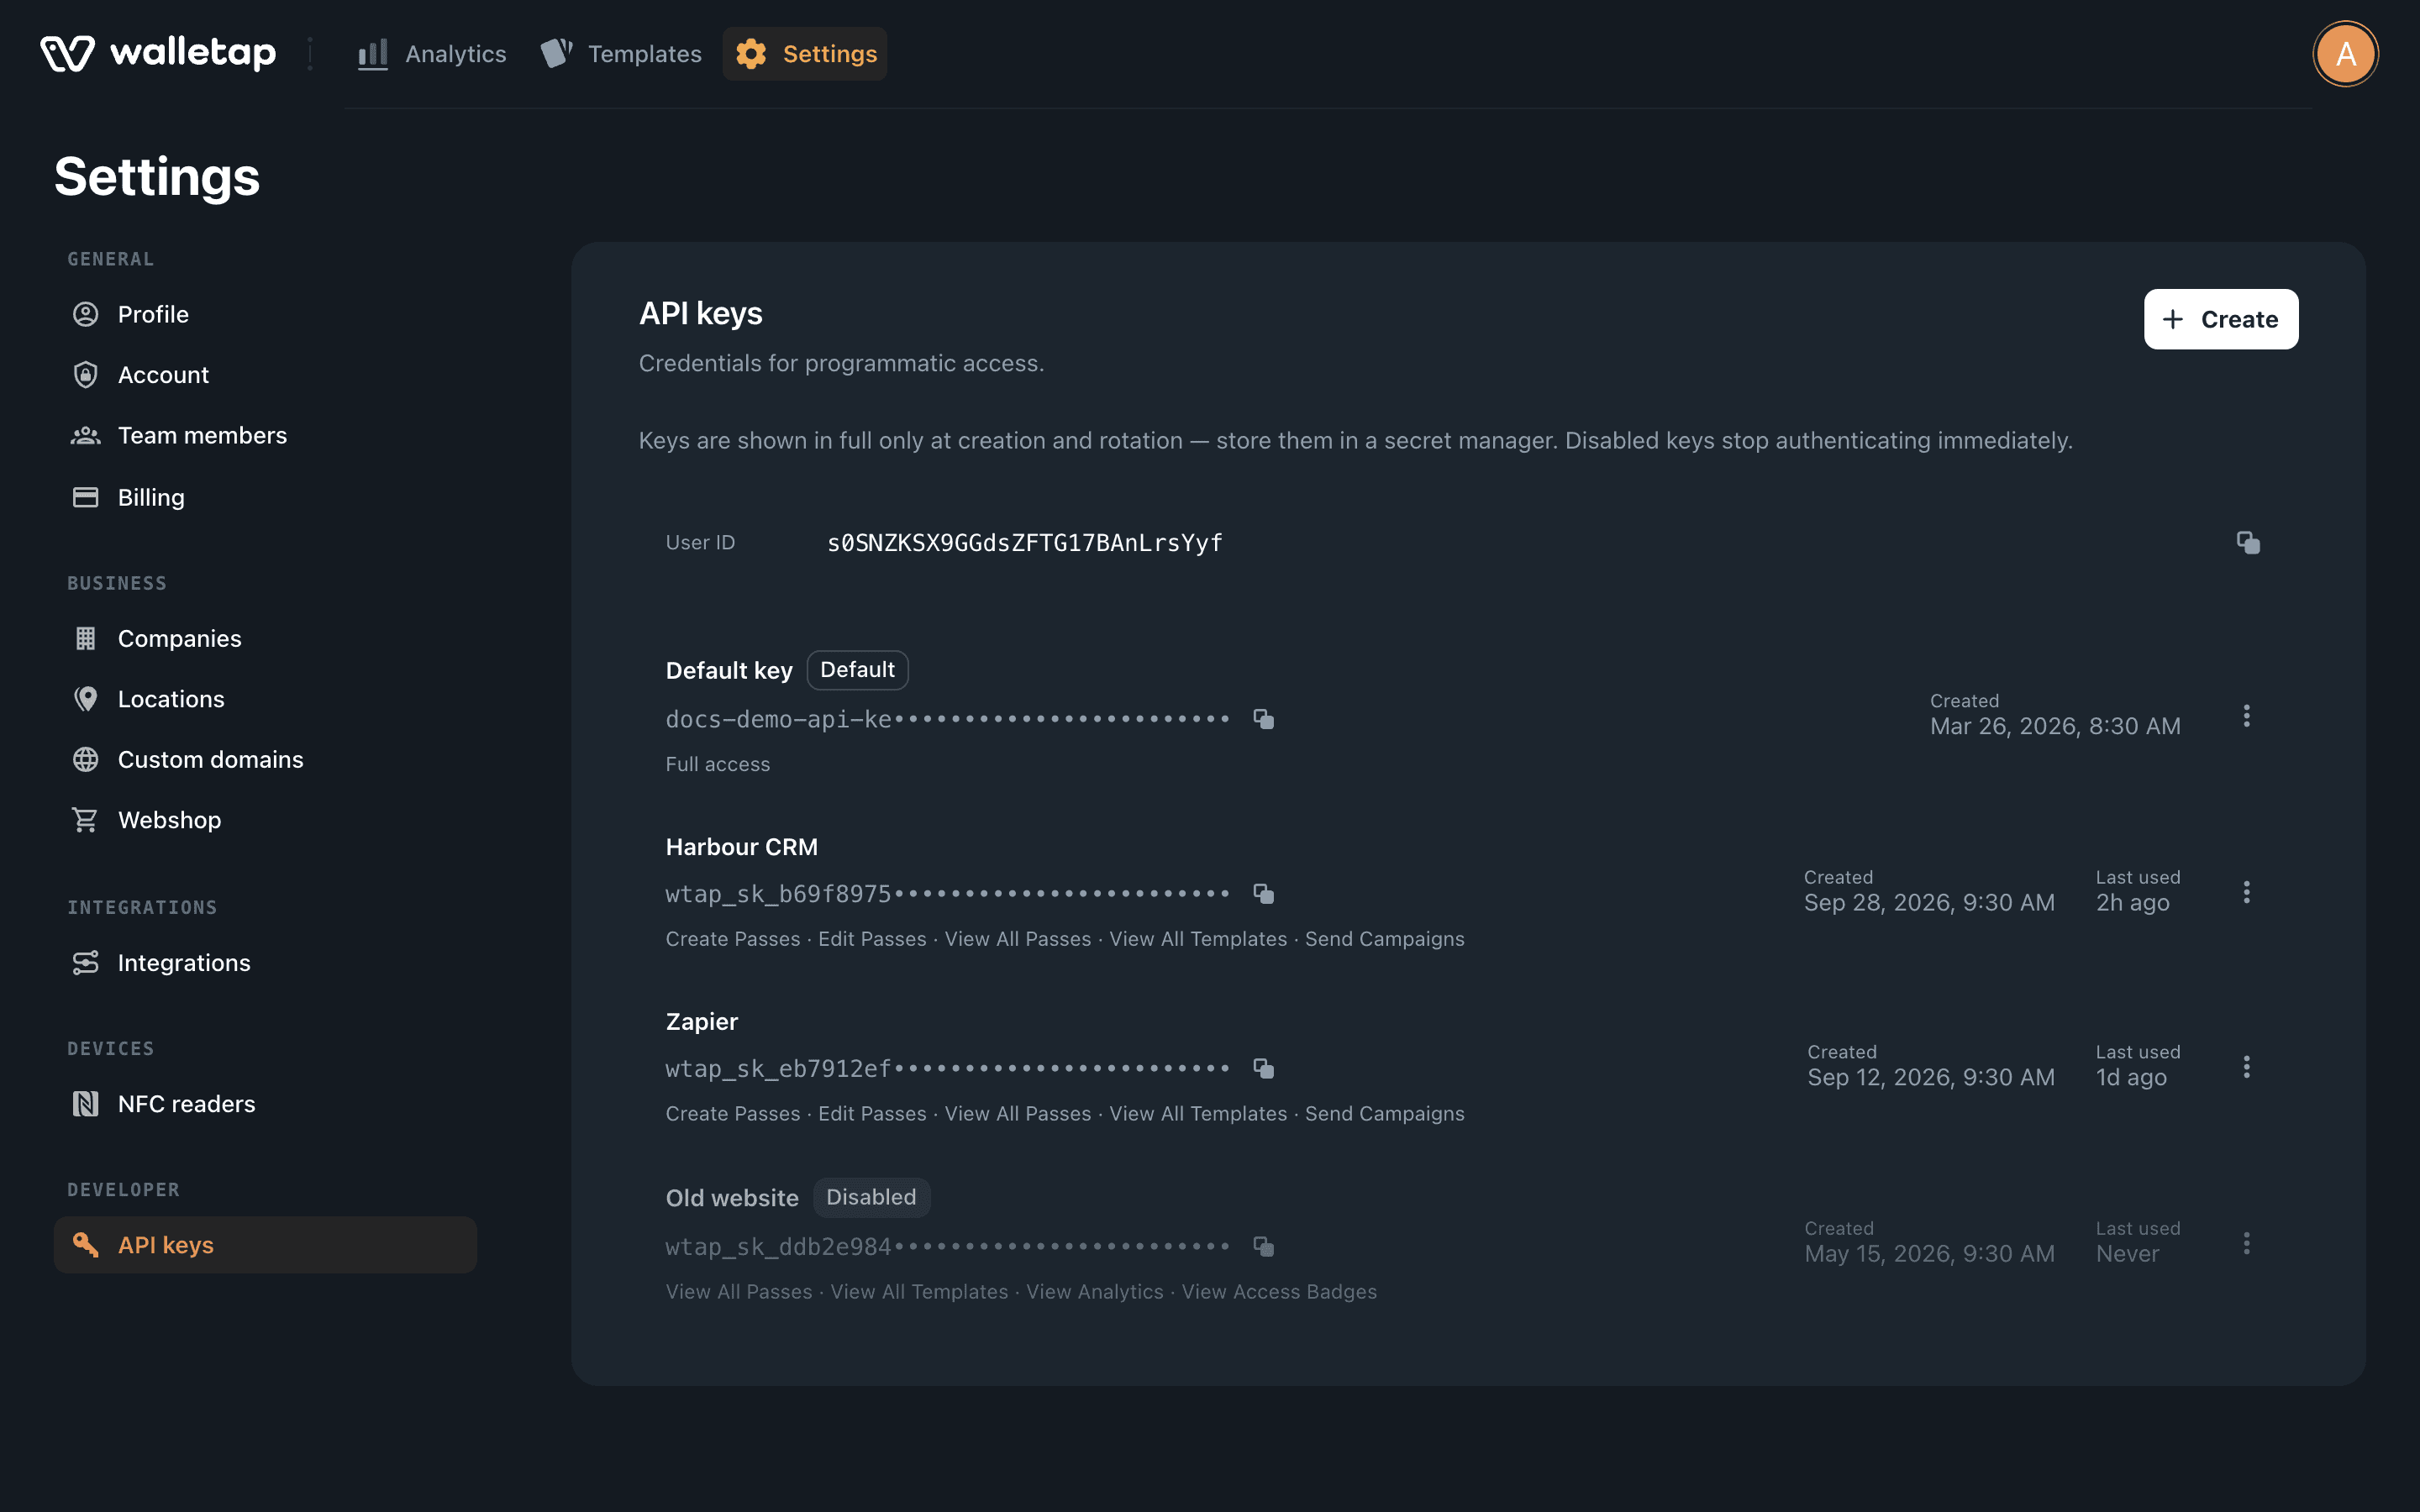Open the Templates tab
This screenshot has height=1512, width=2420.
(621, 54)
